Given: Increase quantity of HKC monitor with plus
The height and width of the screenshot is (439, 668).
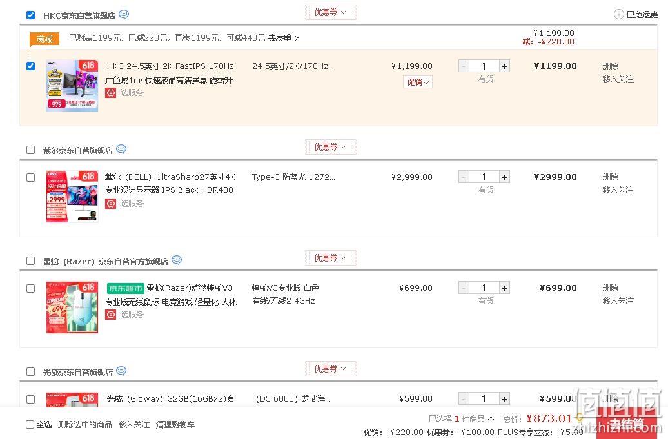Looking at the screenshot, I should (x=504, y=66).
